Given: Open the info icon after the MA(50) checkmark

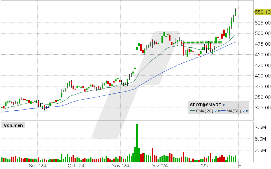Looking at the screenshot, I should click(247, 111).
